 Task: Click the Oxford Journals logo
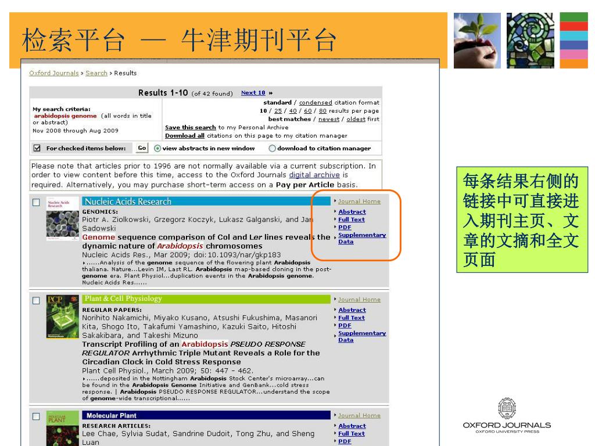tap(507, 415)
